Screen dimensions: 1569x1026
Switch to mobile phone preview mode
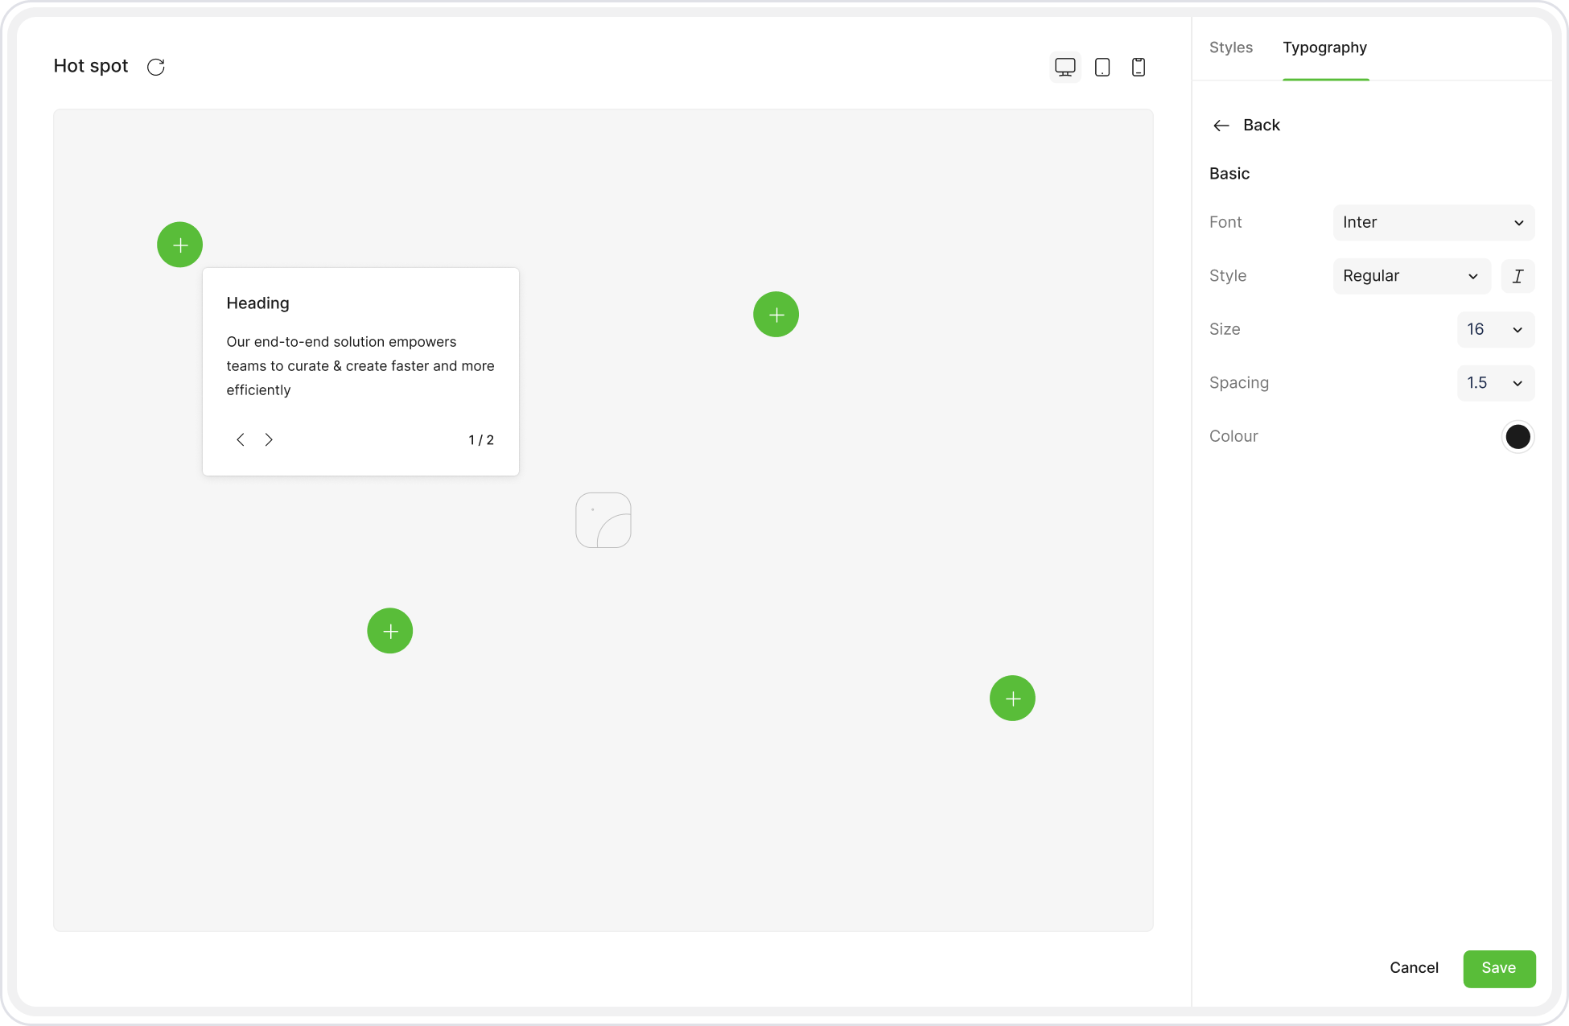[1138, 67]
